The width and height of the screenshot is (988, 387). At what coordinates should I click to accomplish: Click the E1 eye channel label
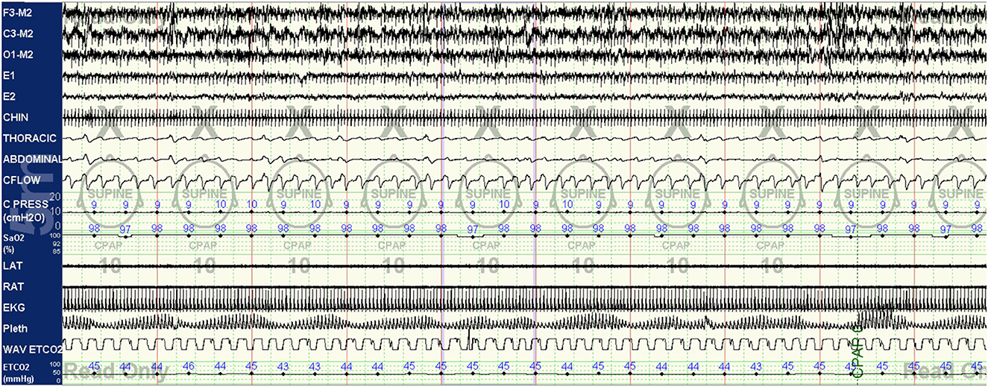point(8,75)
